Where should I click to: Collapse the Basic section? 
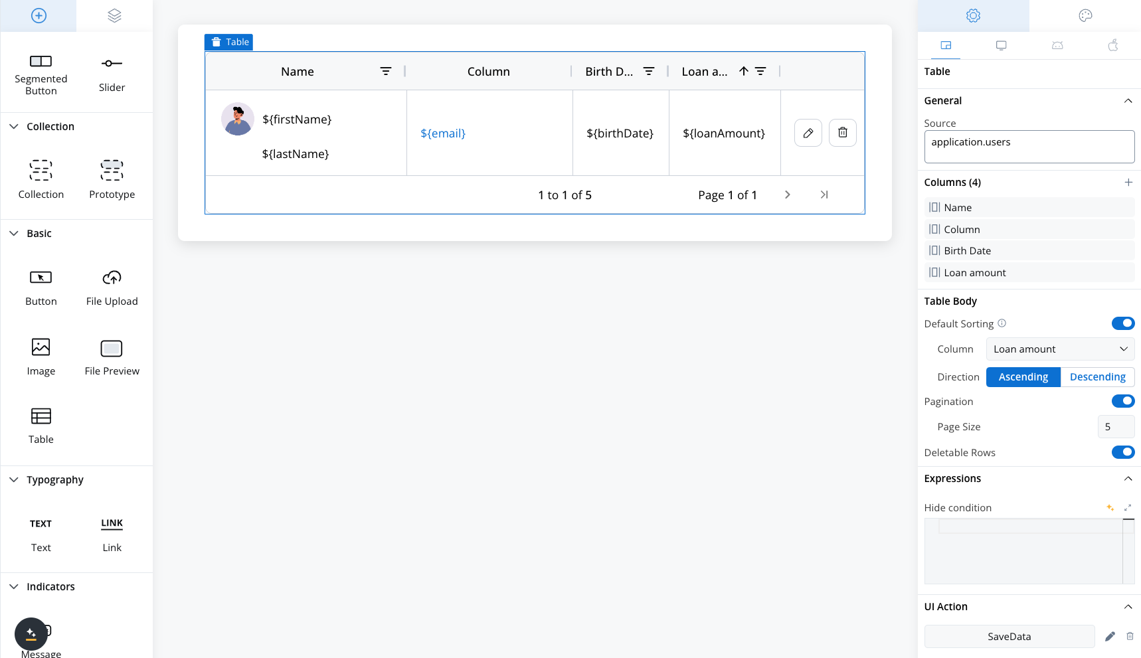point(14,233)
